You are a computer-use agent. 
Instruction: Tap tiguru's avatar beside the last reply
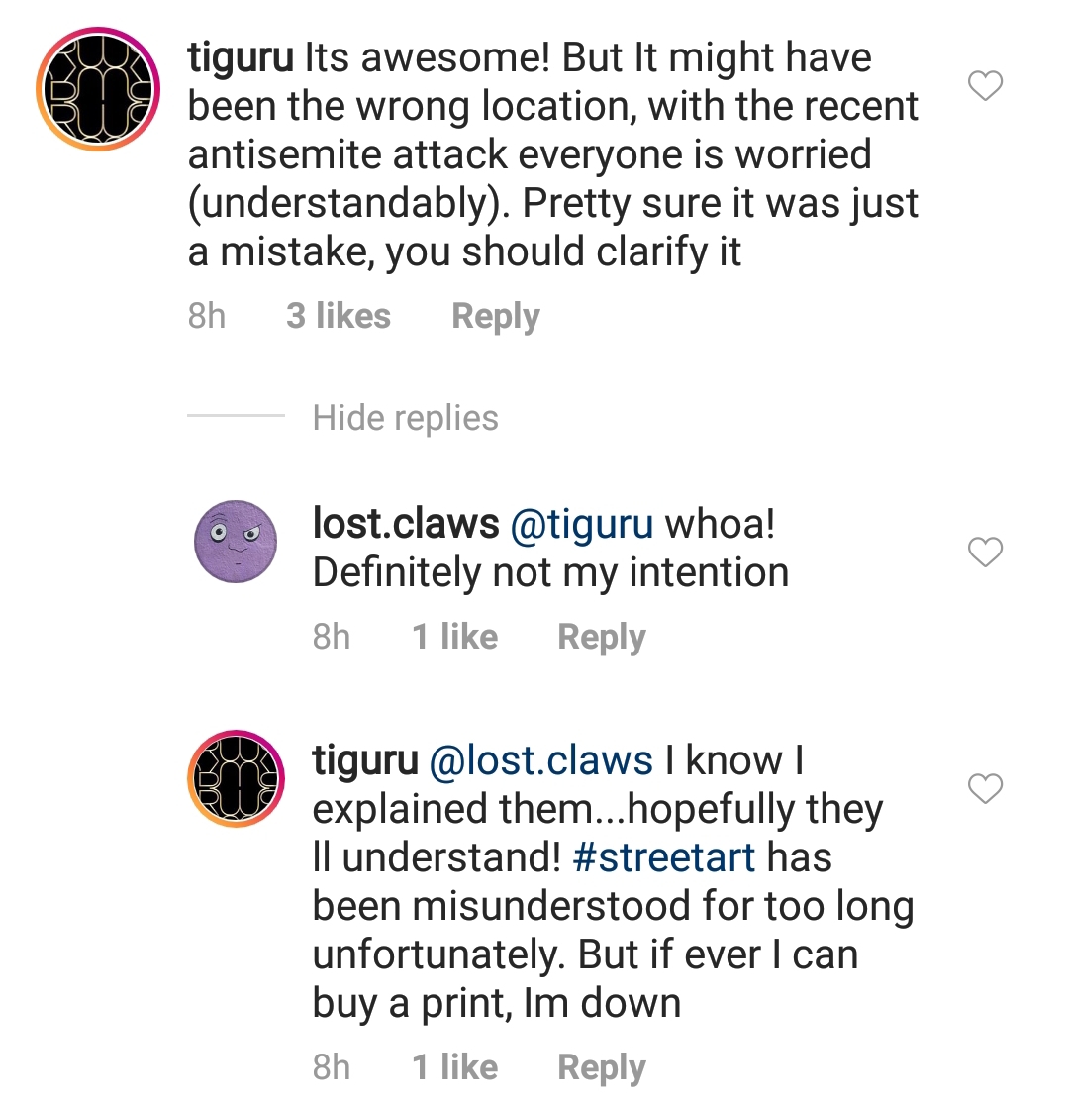(237, 779)
